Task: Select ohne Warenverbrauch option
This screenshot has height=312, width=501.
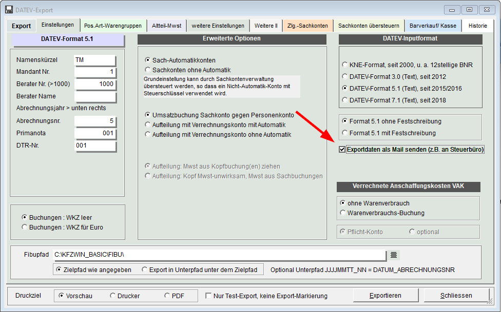Action: tap(375, 203)
